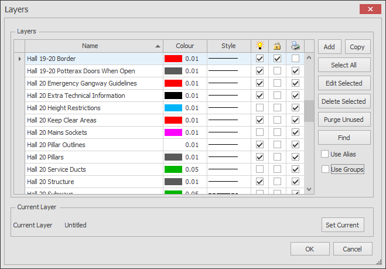This screenshot has height=269, width=386.
Task: Click the Style column header
Action: coord(228,46)
